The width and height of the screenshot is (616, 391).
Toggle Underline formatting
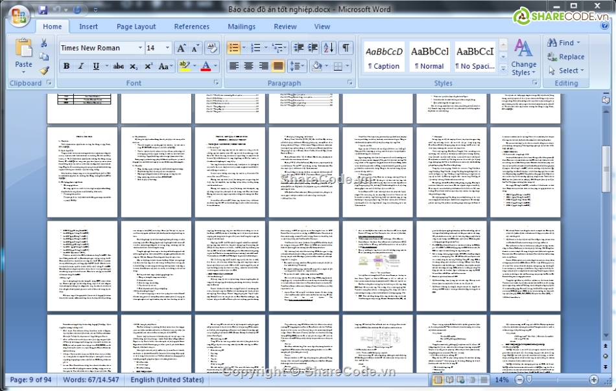(96, 66)
